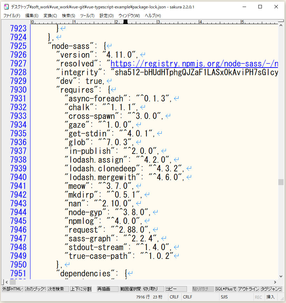Image resolution: width=286 pixels, height=303 pixels.
Task: Click the コピー copy button
Action: tap(176, 289)
